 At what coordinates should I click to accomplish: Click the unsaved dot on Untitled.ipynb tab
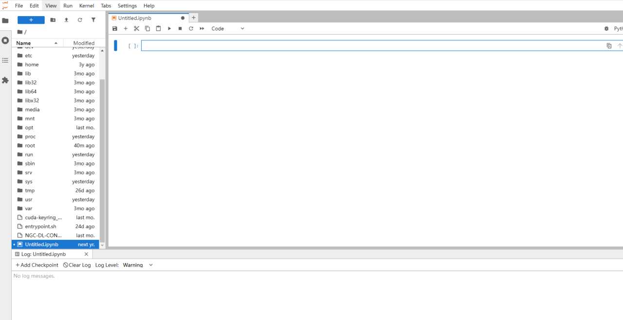click(183, 18)
